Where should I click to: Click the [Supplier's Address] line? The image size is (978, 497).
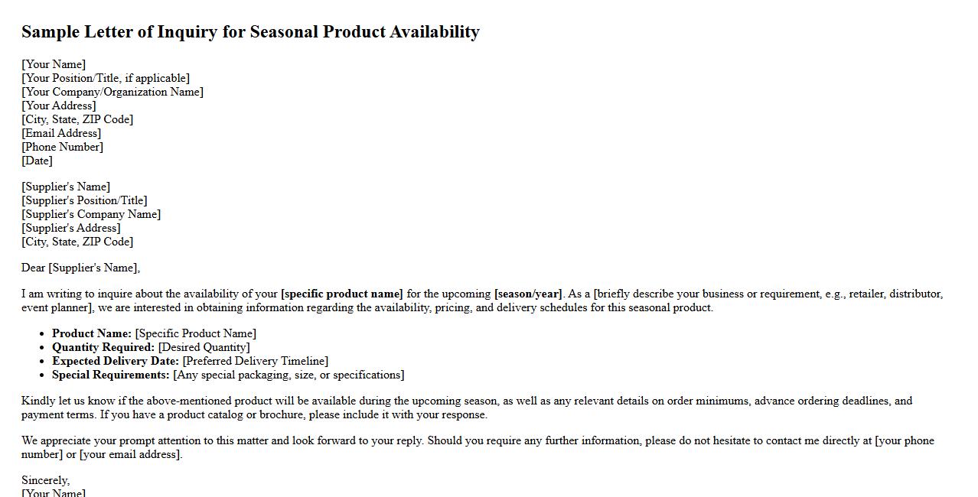pos(71,228)
